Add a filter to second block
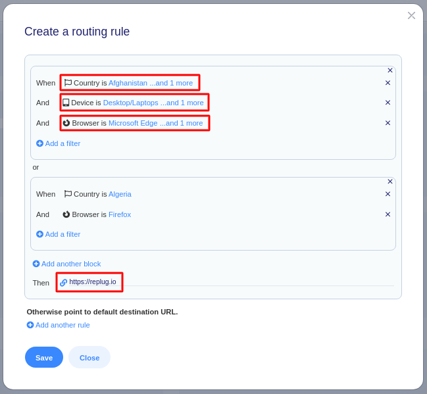This screenshot has height=394, width=427. pos(59,234)
